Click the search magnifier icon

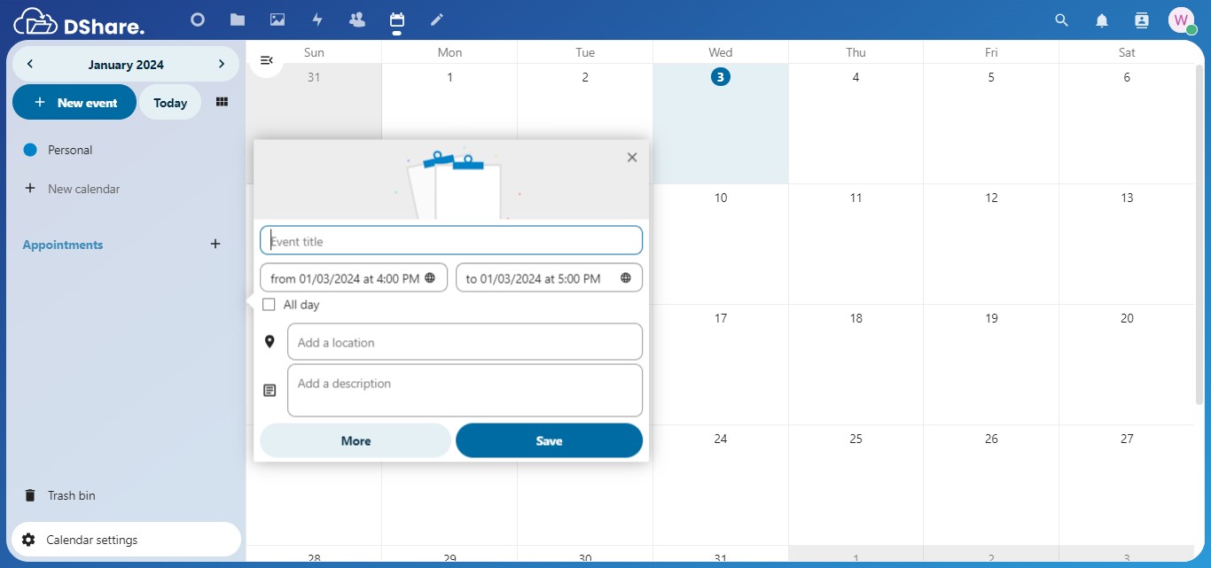[1061, 20]
